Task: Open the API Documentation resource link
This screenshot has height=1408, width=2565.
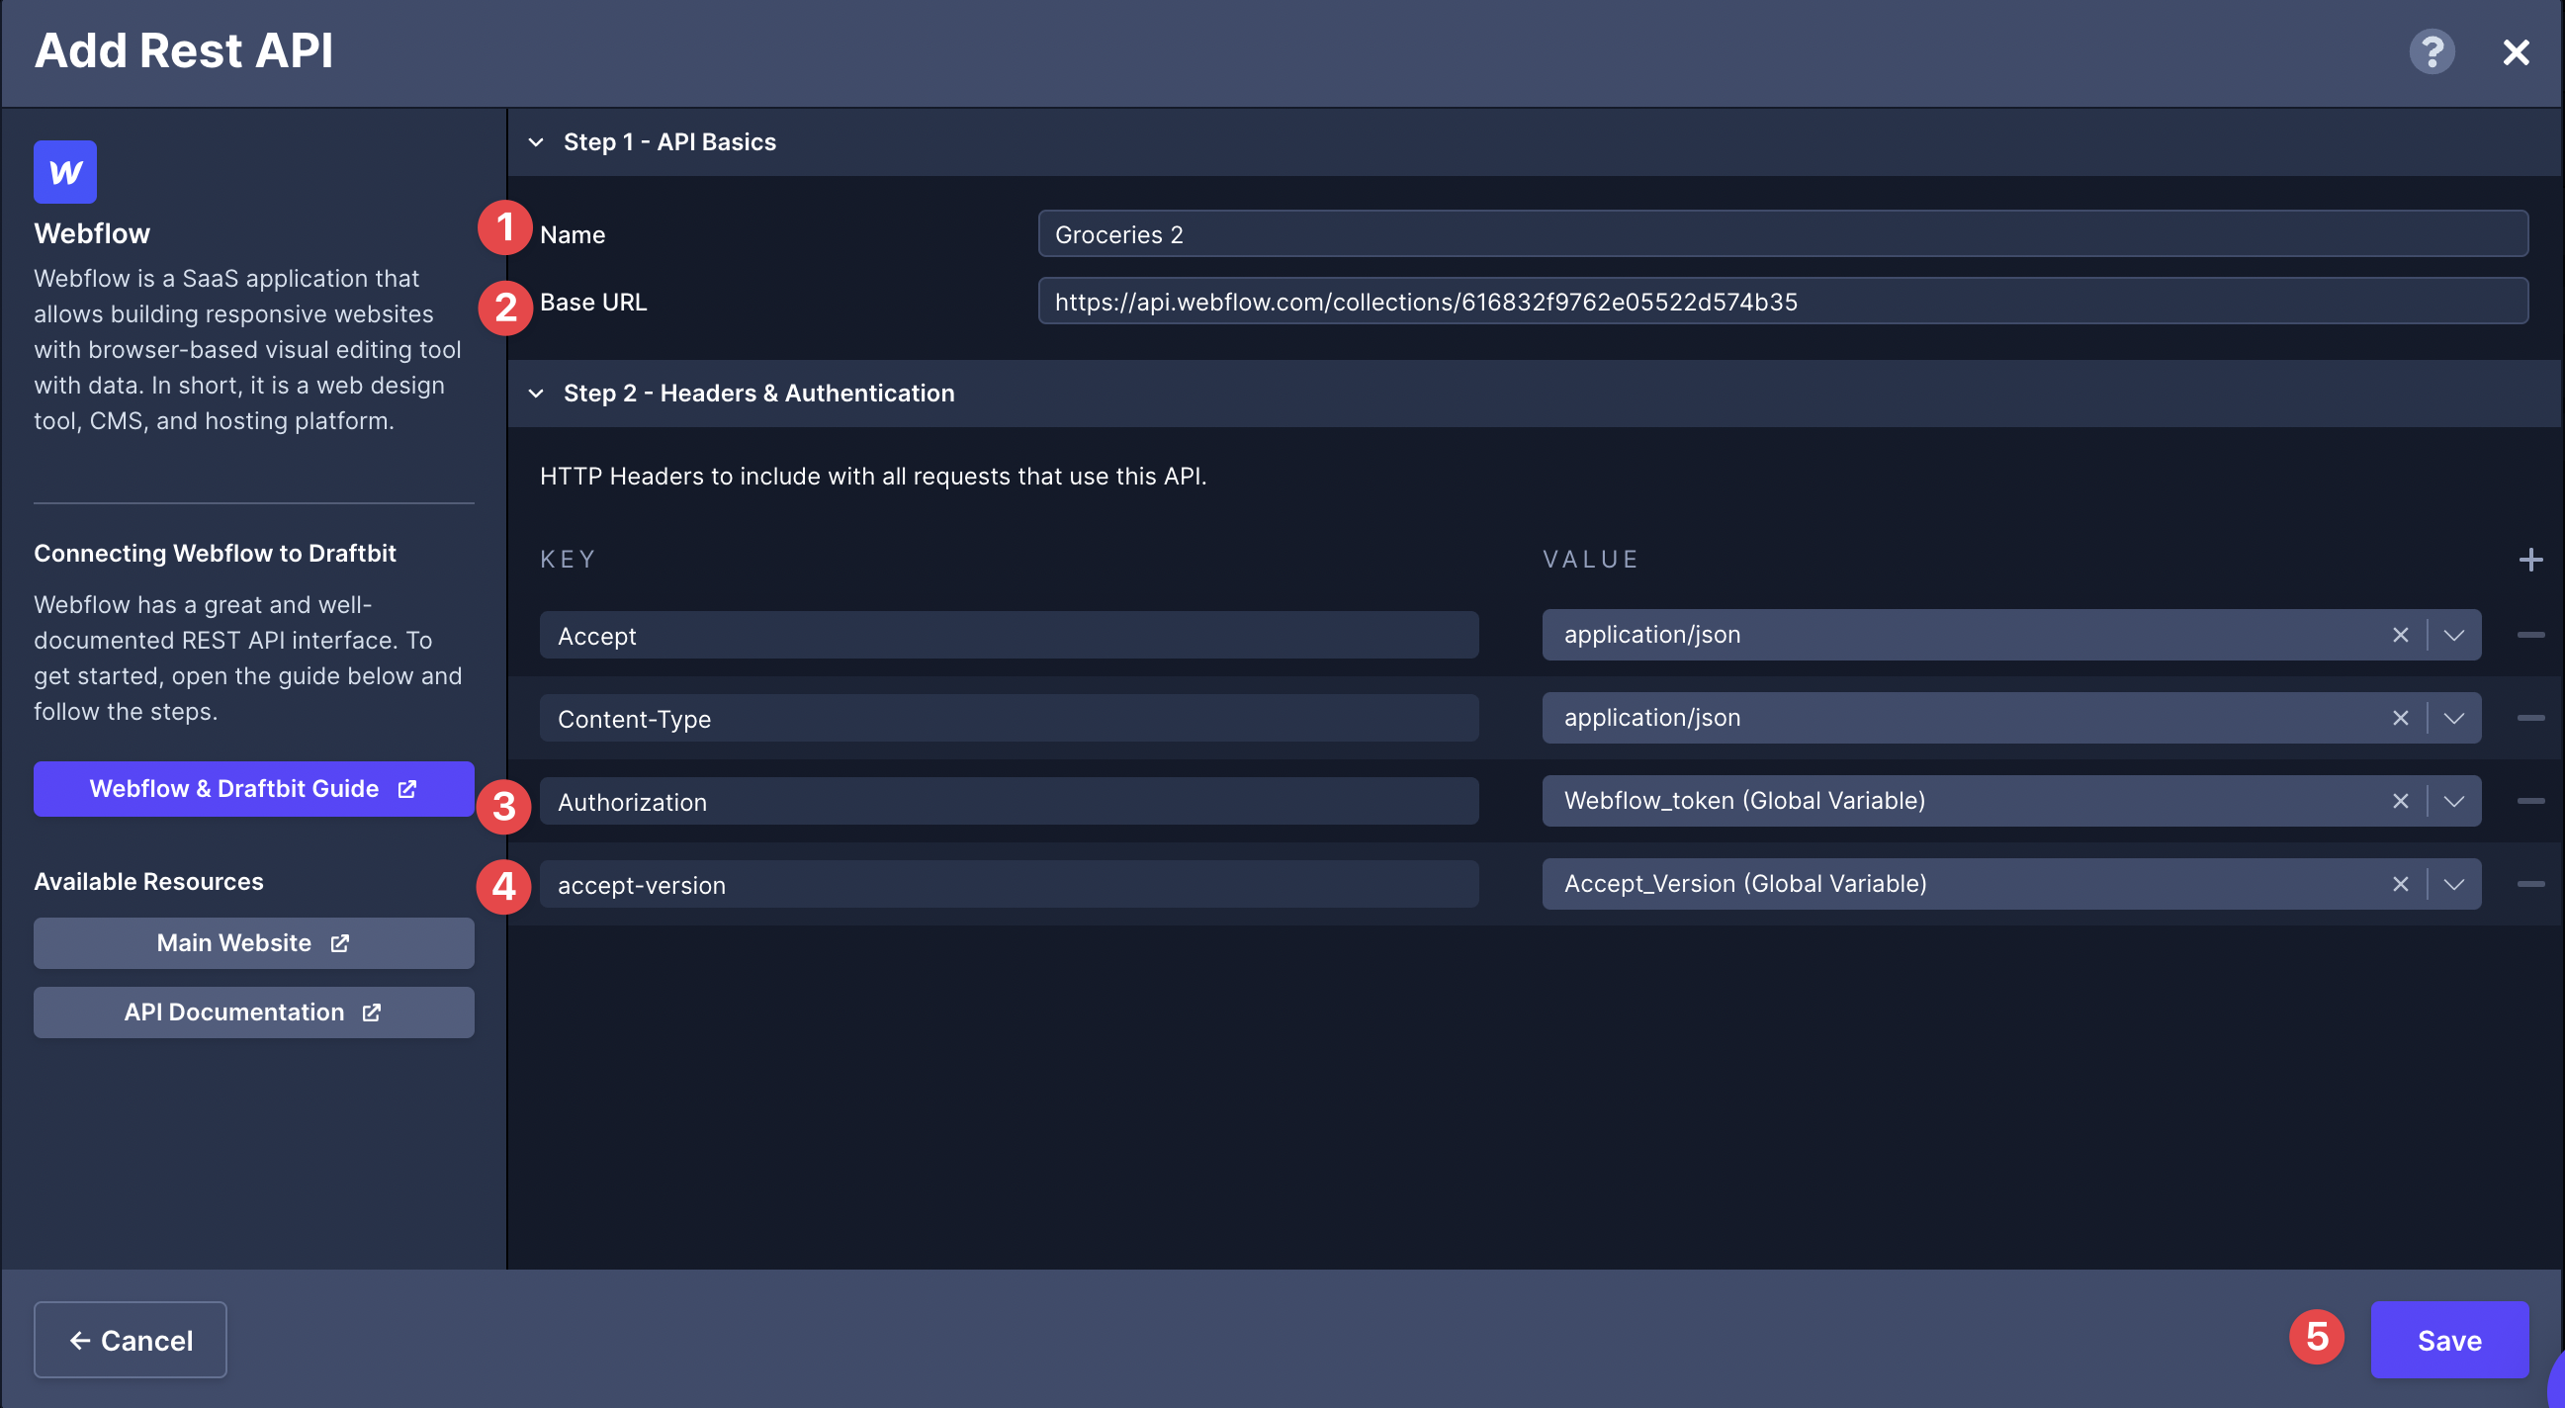Action: [x=254, y=1012]
